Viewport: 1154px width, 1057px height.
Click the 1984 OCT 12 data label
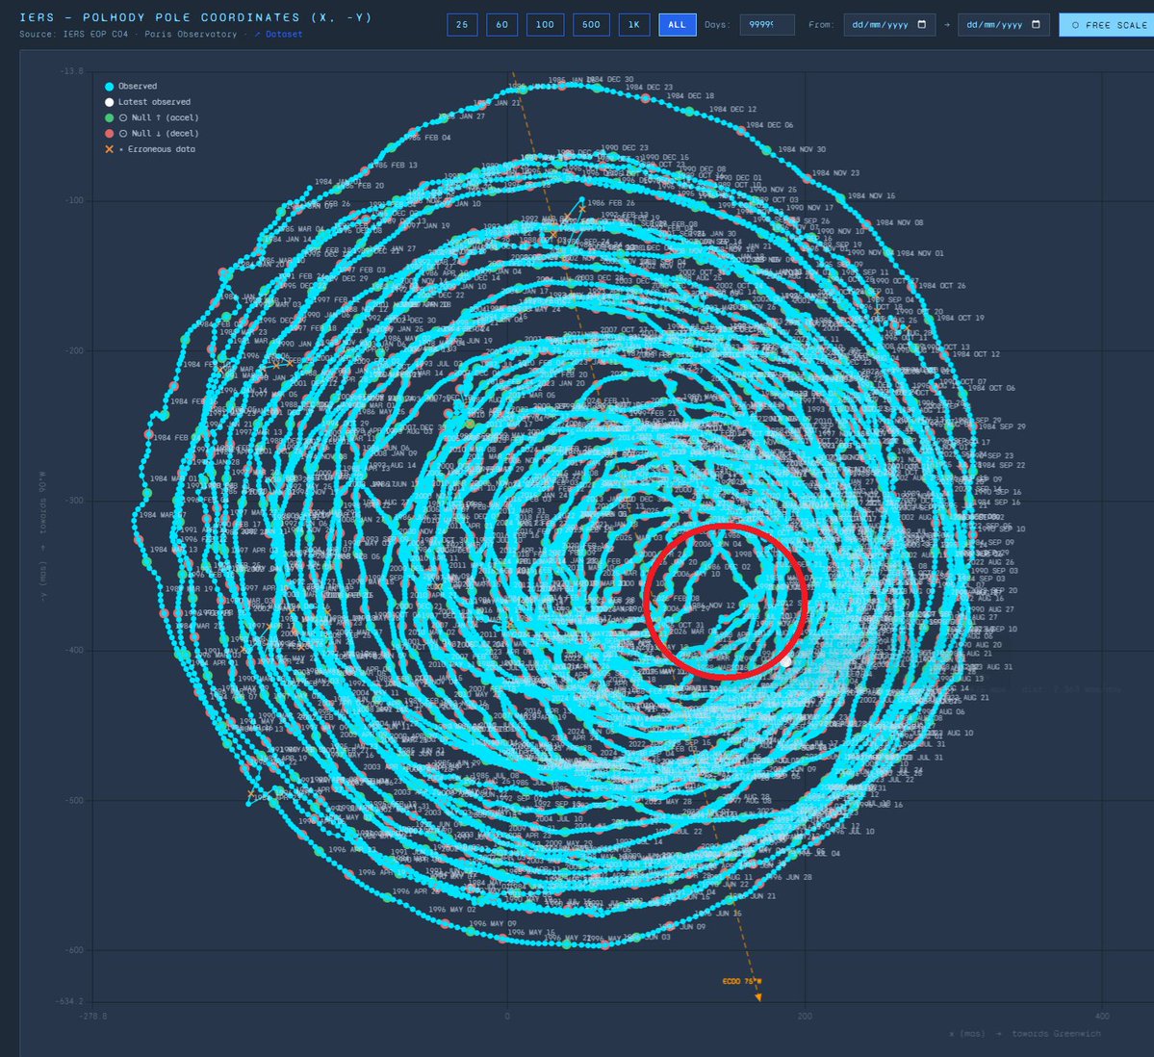[x=977, y=354]
